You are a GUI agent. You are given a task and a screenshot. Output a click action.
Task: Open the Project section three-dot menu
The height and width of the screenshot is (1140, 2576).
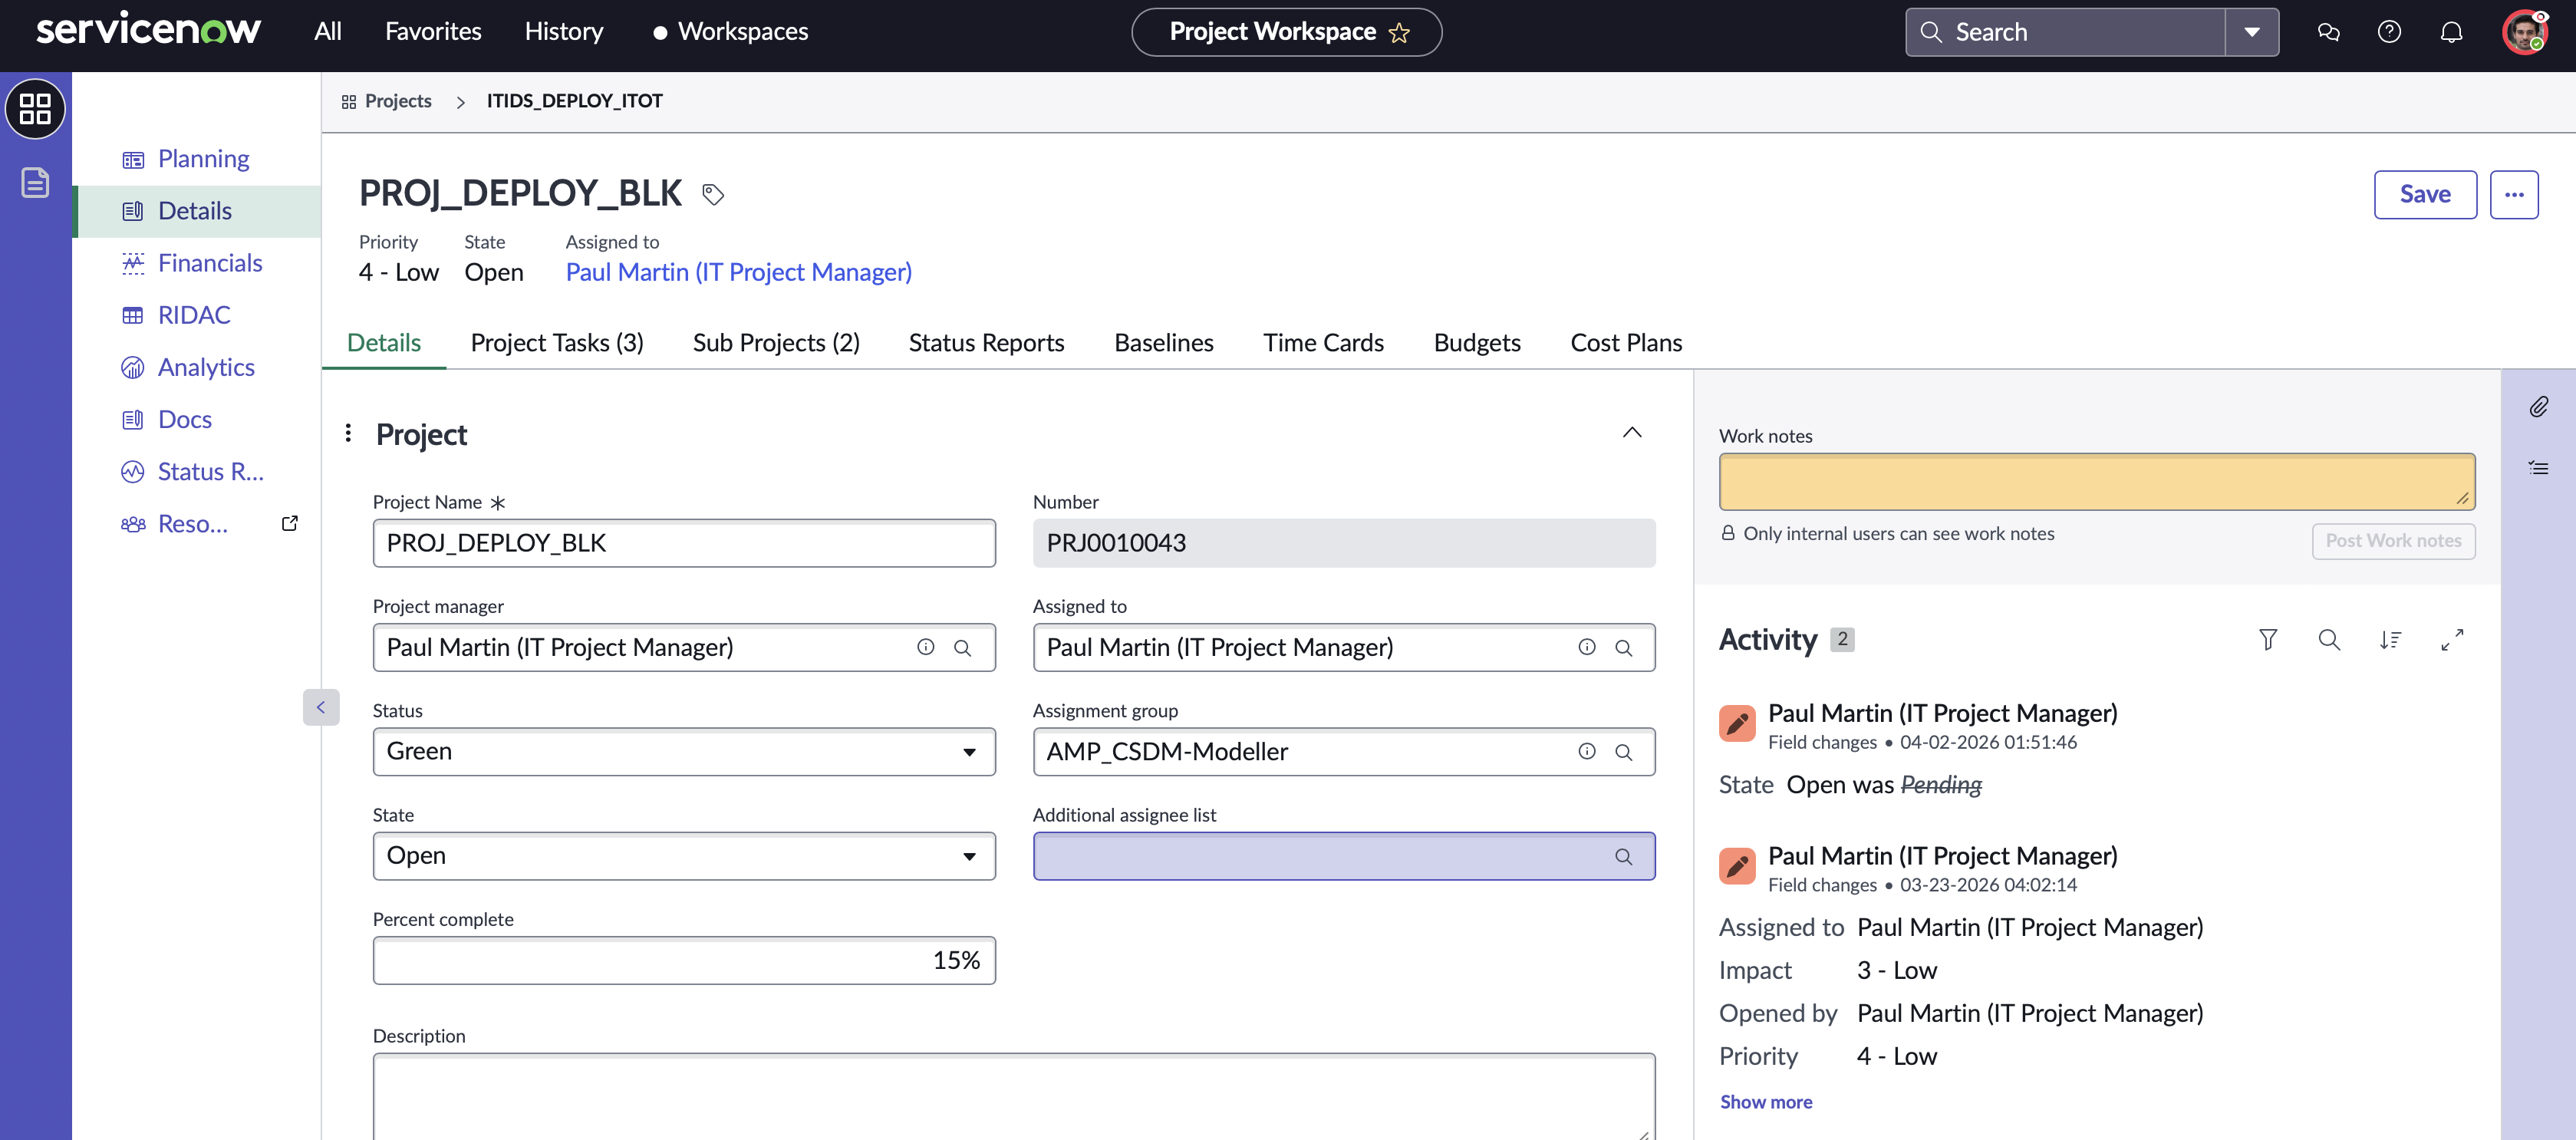point(348,433)
